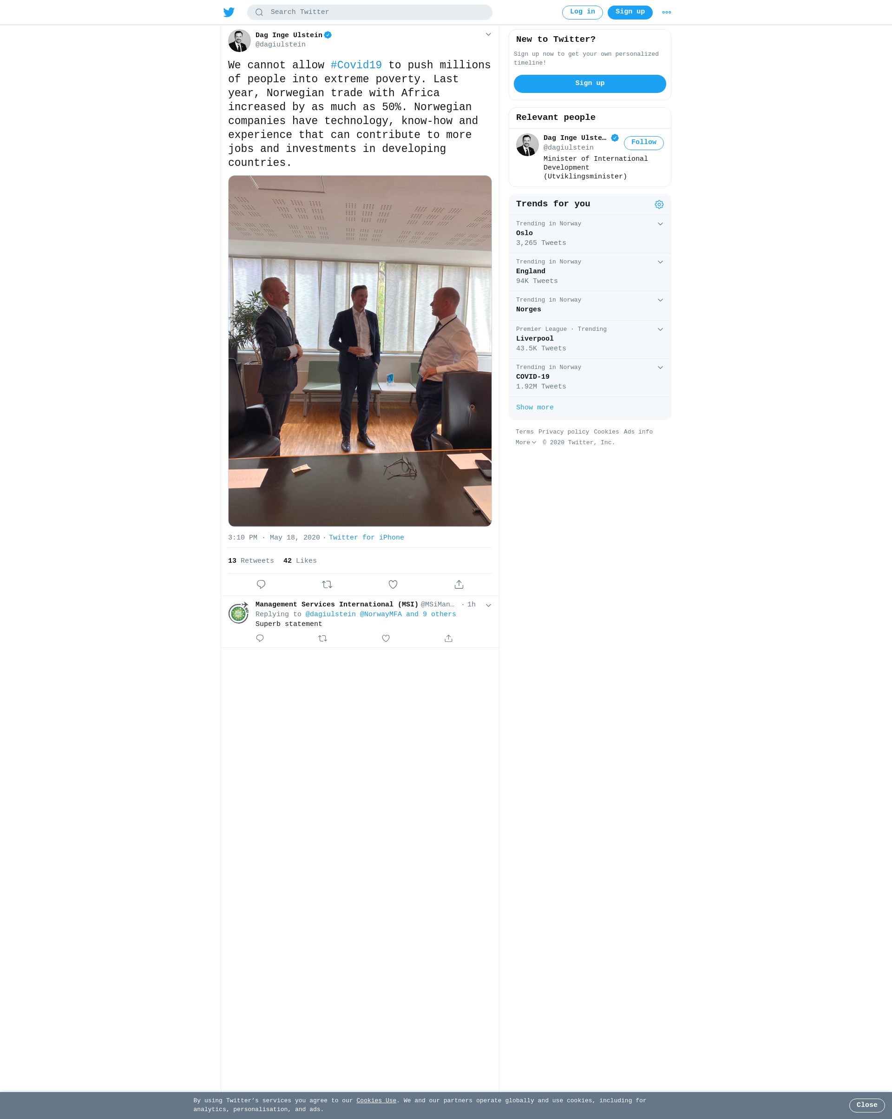Expand options for Liverpool trend

click(x=660, y=329)
